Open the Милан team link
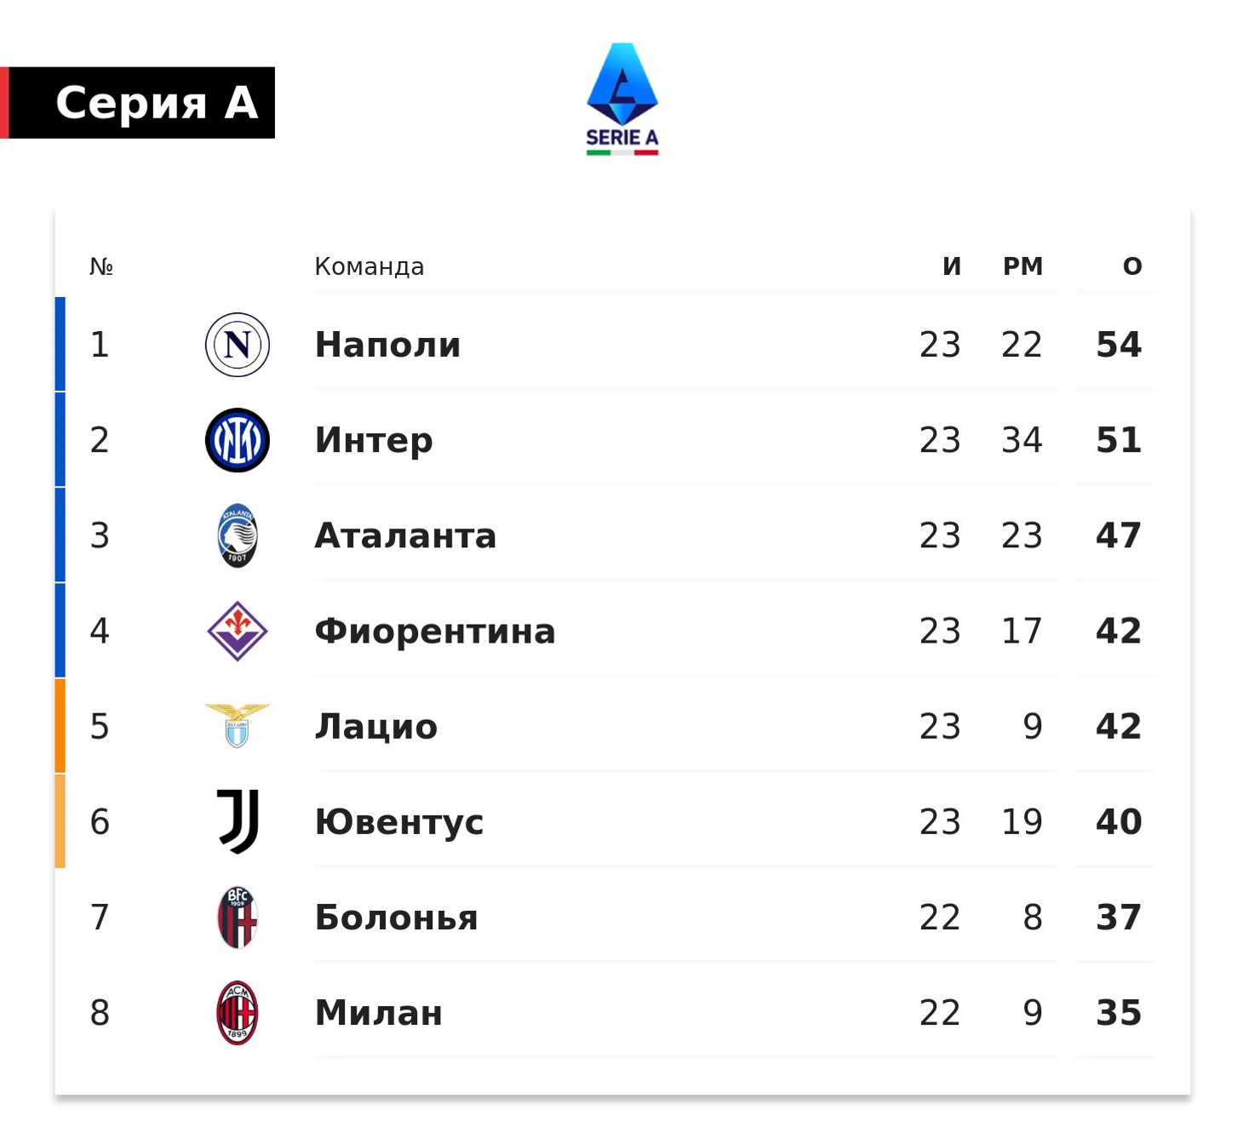This screenshot has height=1132, width=1243. (x=379, y=1013)
